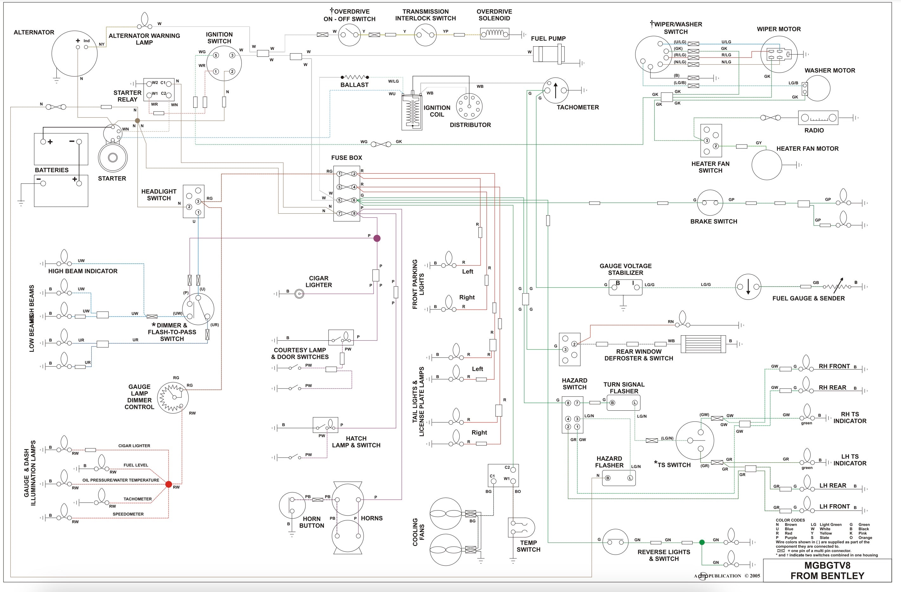Click the washer motor circle
Image resolution: width=901 pixels, height=592 pixels.
(817, 88)
